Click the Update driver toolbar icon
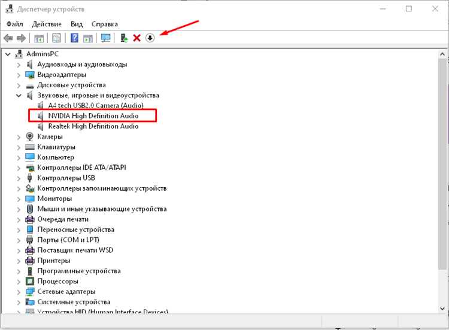The width and height of the screenshot is (449, 330). pyautogui.click(x=124, y=38)
